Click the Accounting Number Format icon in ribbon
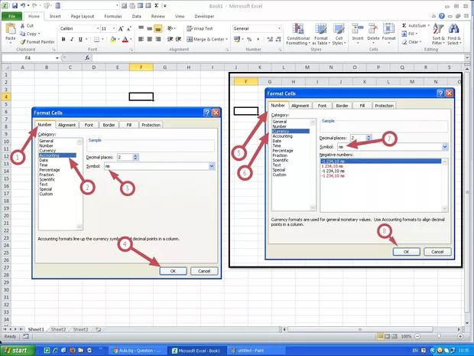The width and height of the screenshot is (474, 356). tap(237, 39)
